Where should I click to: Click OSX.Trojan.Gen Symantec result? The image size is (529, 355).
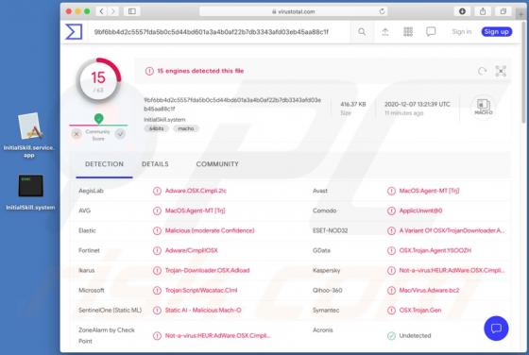click(420, 311)
